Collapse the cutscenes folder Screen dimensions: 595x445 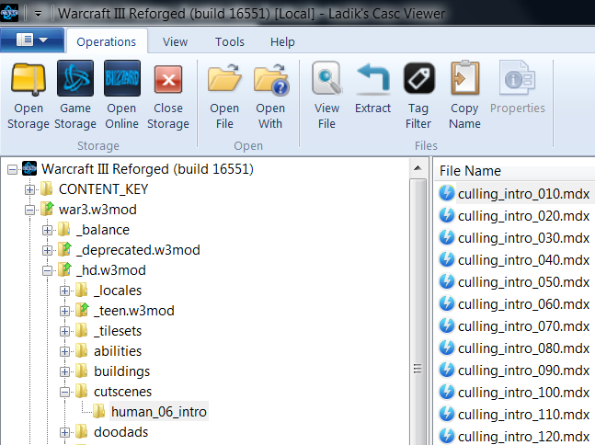pos(65,392)
